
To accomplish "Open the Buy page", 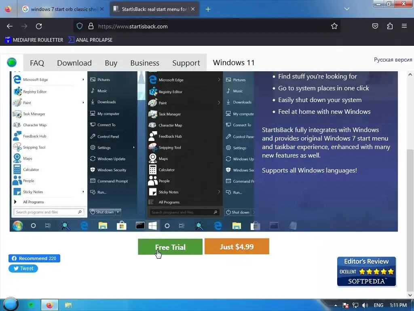I will tap(111, 63).
